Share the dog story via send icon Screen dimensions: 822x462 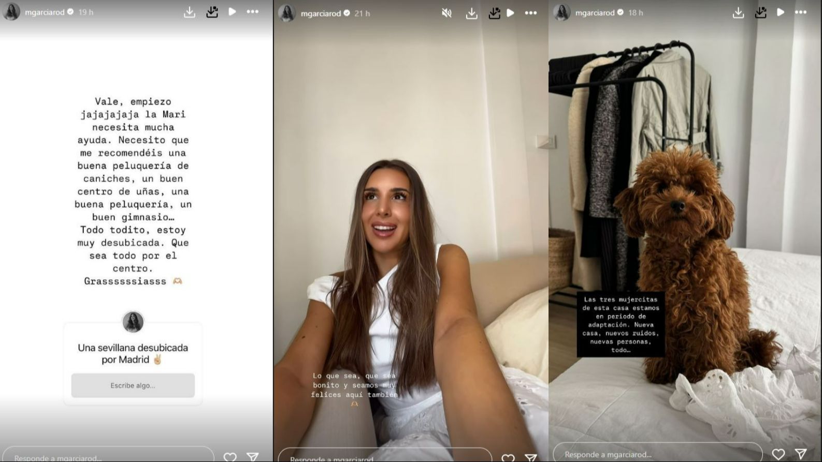801,454
